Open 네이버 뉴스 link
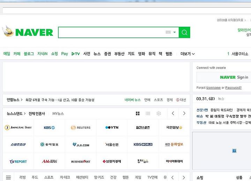This screenshot has height=181, width=251. 132,100
